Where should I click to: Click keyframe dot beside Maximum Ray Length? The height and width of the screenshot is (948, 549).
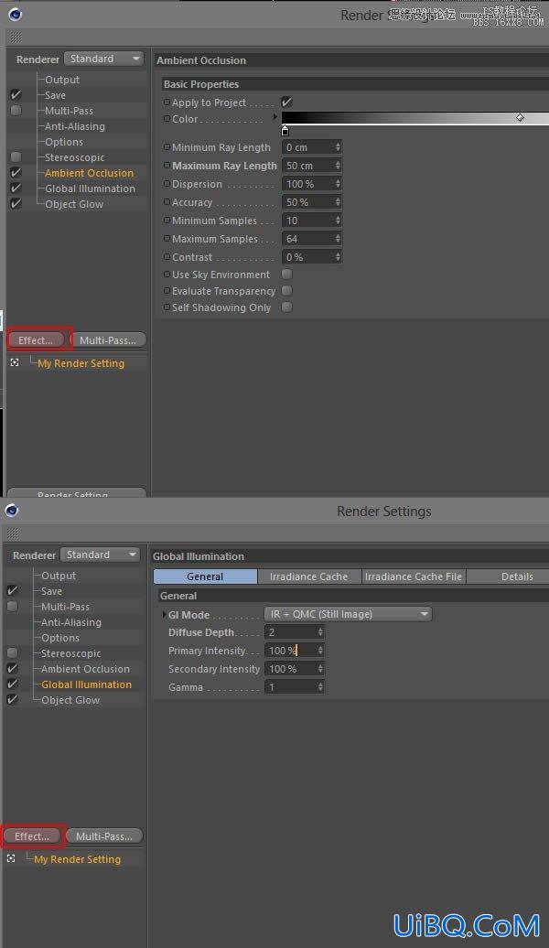pyautogui.click(x=167, y=165)
